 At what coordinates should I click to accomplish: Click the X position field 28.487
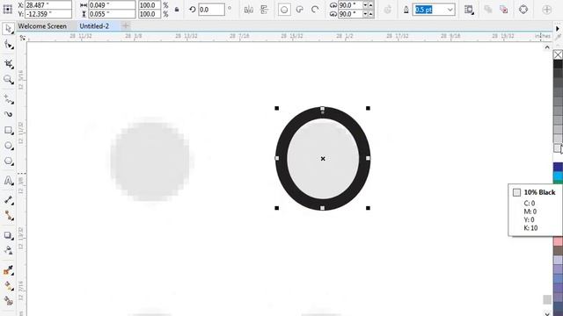pyautogui.click(x=48, y=5)
